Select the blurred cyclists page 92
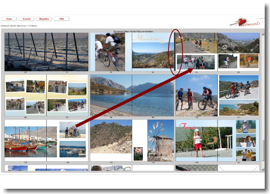The image size is (270, 194). point(111,52)
